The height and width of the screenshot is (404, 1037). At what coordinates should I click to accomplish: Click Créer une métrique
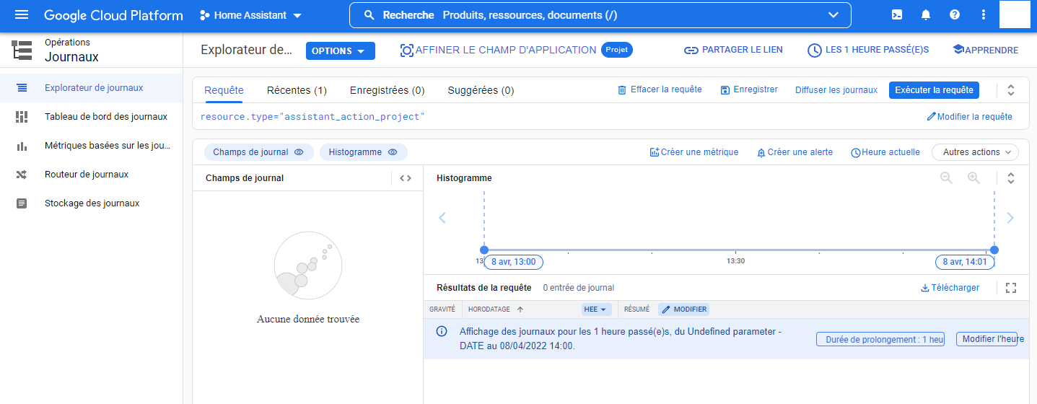pos(694,152)
